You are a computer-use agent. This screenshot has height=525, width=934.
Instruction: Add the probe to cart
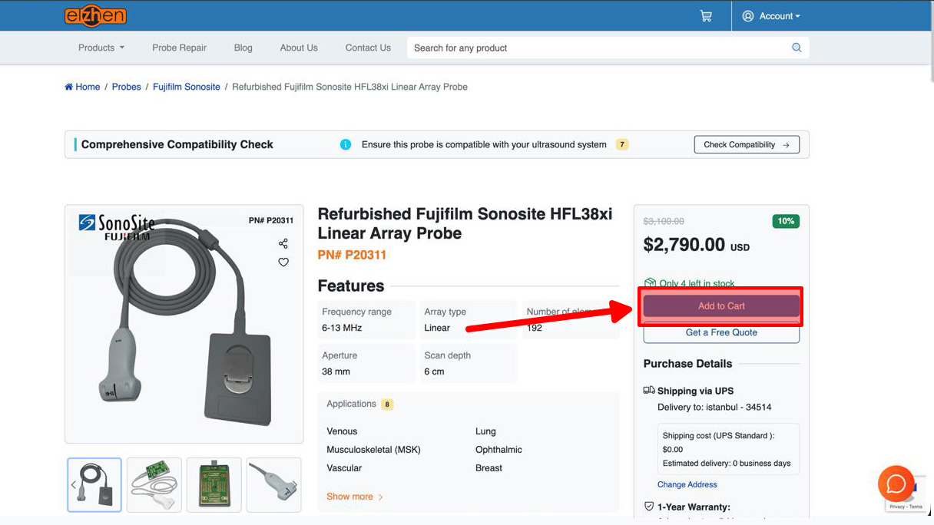(x=720, y=305)
